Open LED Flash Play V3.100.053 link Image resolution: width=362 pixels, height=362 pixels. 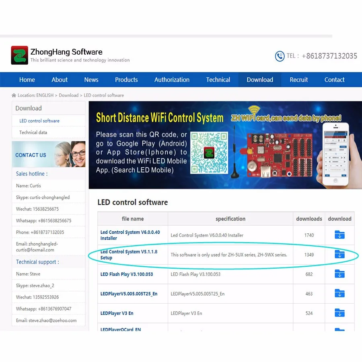point(127,274)
